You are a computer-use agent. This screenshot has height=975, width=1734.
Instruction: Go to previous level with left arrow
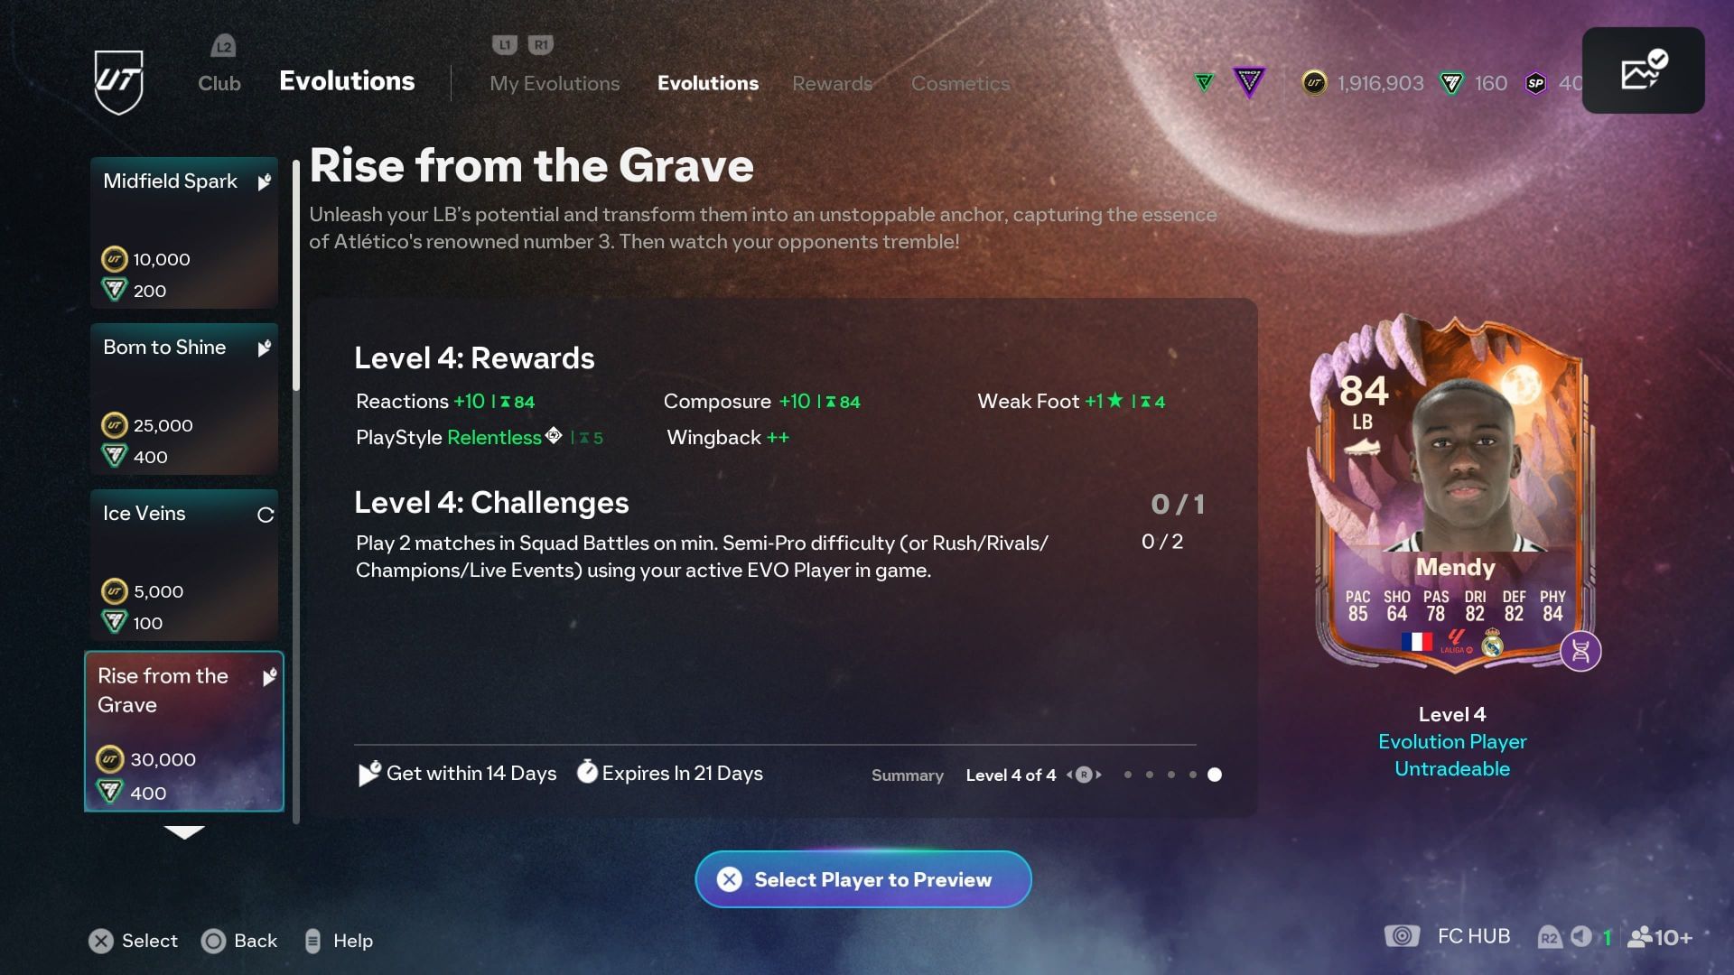pyautogui.click(x=1069, y=775)
